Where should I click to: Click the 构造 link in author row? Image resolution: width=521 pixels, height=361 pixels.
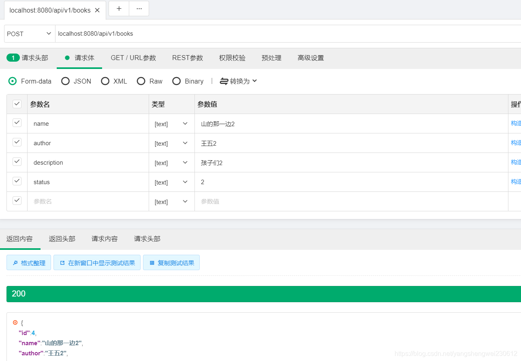click(x=516, y=143)
